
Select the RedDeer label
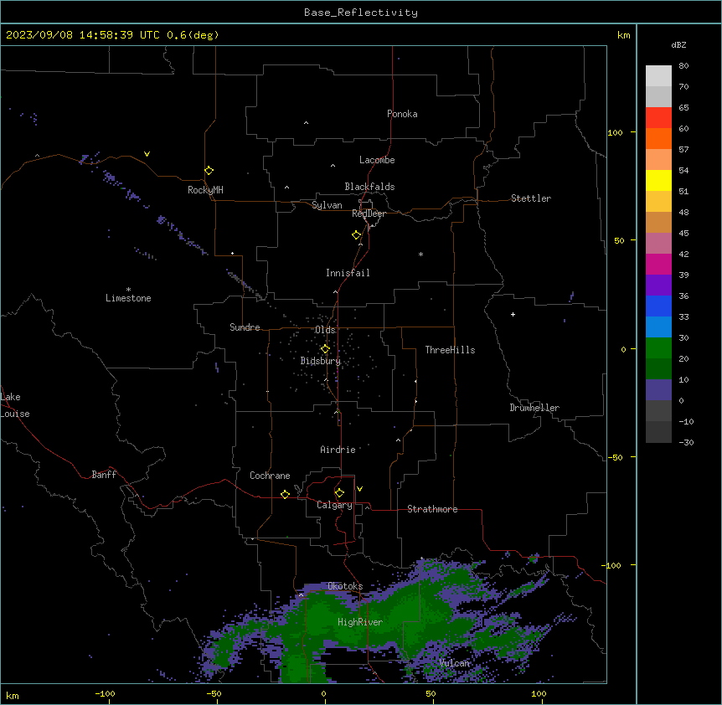[369, 214]
